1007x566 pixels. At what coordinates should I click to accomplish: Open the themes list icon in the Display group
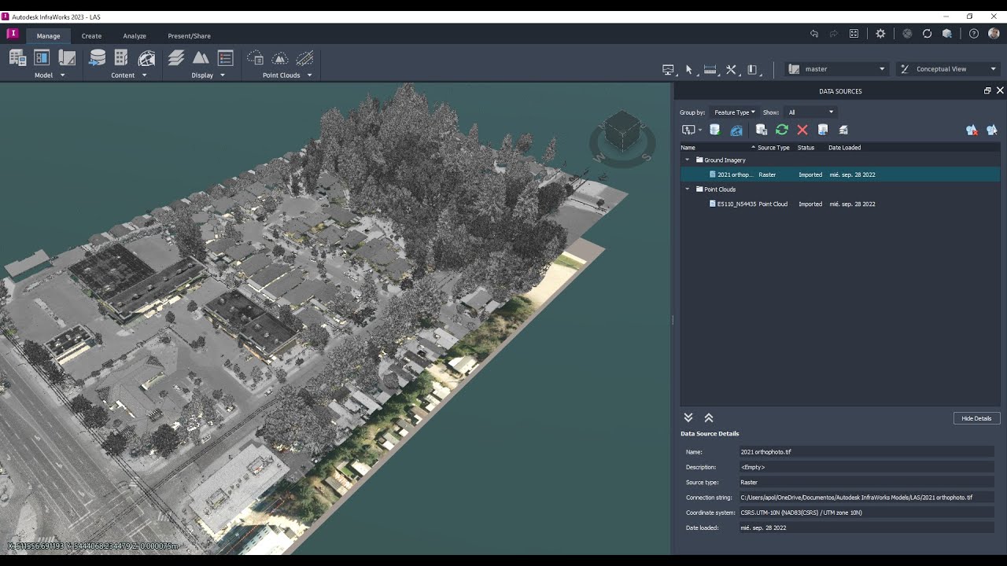coord(226,57)
